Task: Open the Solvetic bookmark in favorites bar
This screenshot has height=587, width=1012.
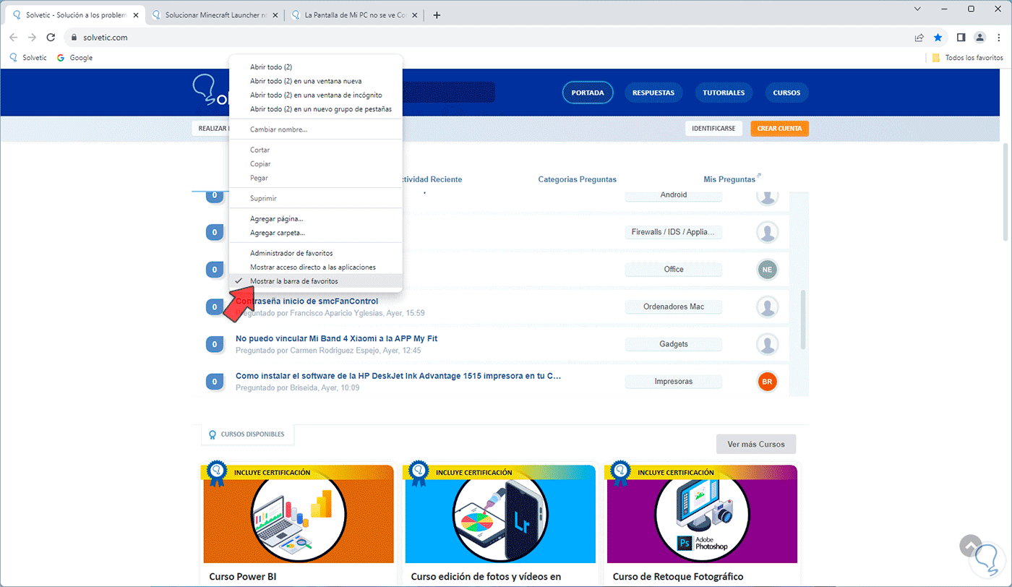Action: tap(27, 58)
